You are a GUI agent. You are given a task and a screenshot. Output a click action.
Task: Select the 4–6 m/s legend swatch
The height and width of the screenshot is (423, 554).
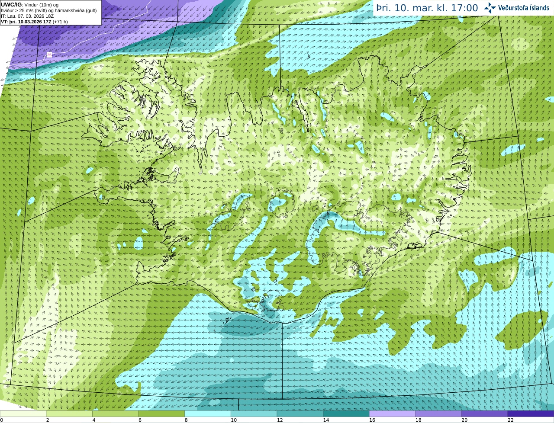pyautogui.click(x=116, y=413)
